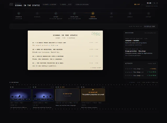Click the Replay Run play button

pos(150,26)
